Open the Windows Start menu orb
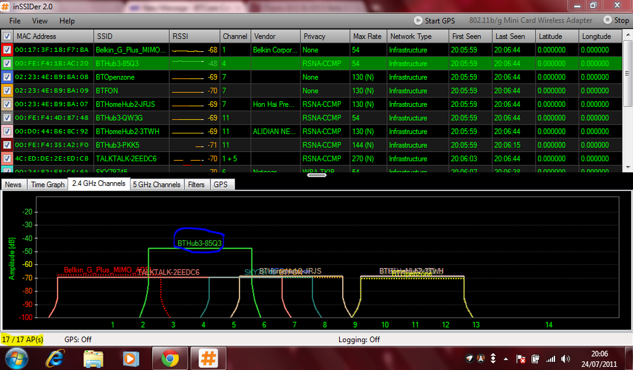The image size is (633, 370). point(16,358)
